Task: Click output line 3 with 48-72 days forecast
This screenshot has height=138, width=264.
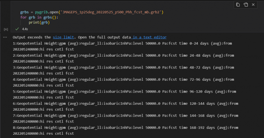Action: [125, 67]
